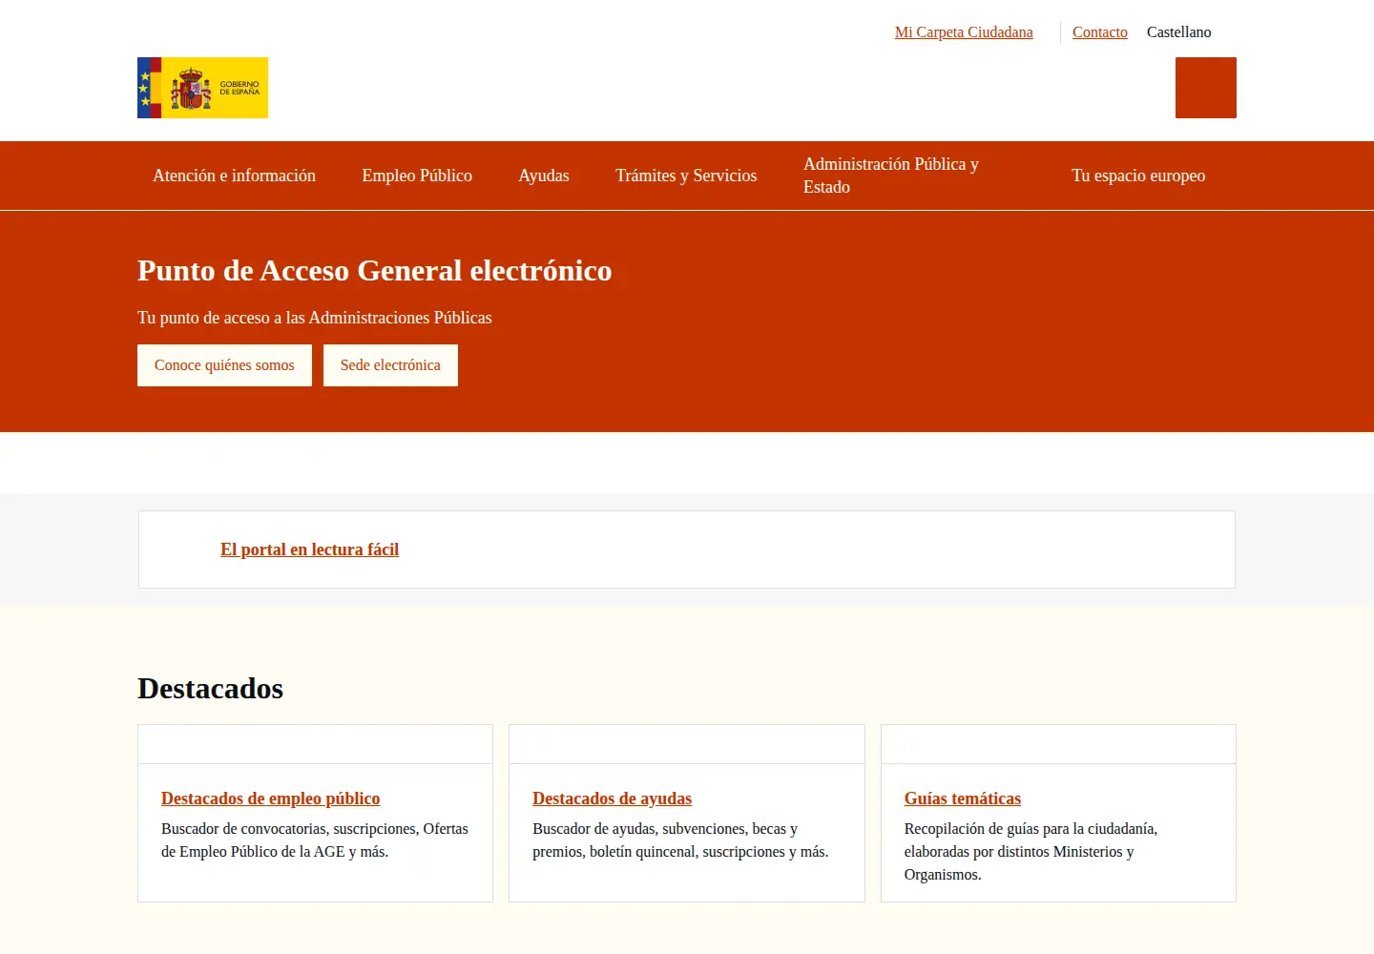The height and width of the screenshot is (954, 1374).
Task: Click the Sede electrónica button
Action: click(390, 365)
